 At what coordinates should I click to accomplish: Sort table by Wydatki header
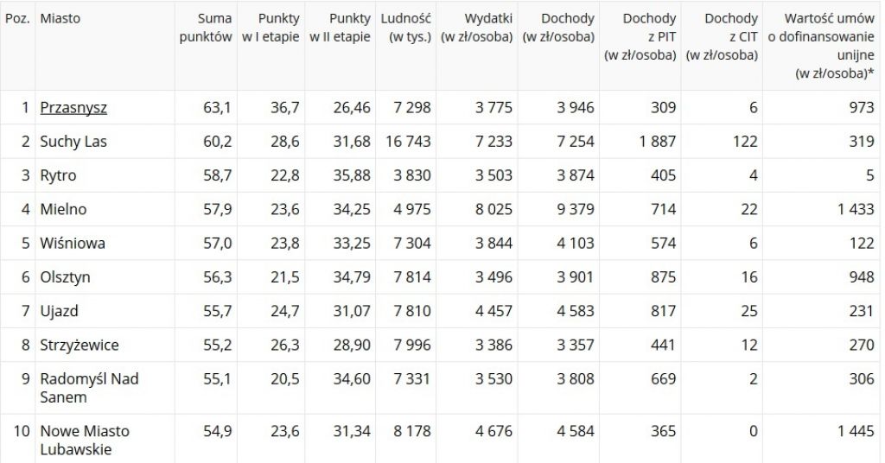coord(476,28)
